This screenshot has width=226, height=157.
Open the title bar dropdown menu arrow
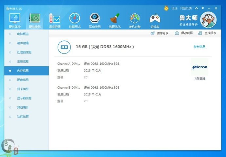point(203,8)
